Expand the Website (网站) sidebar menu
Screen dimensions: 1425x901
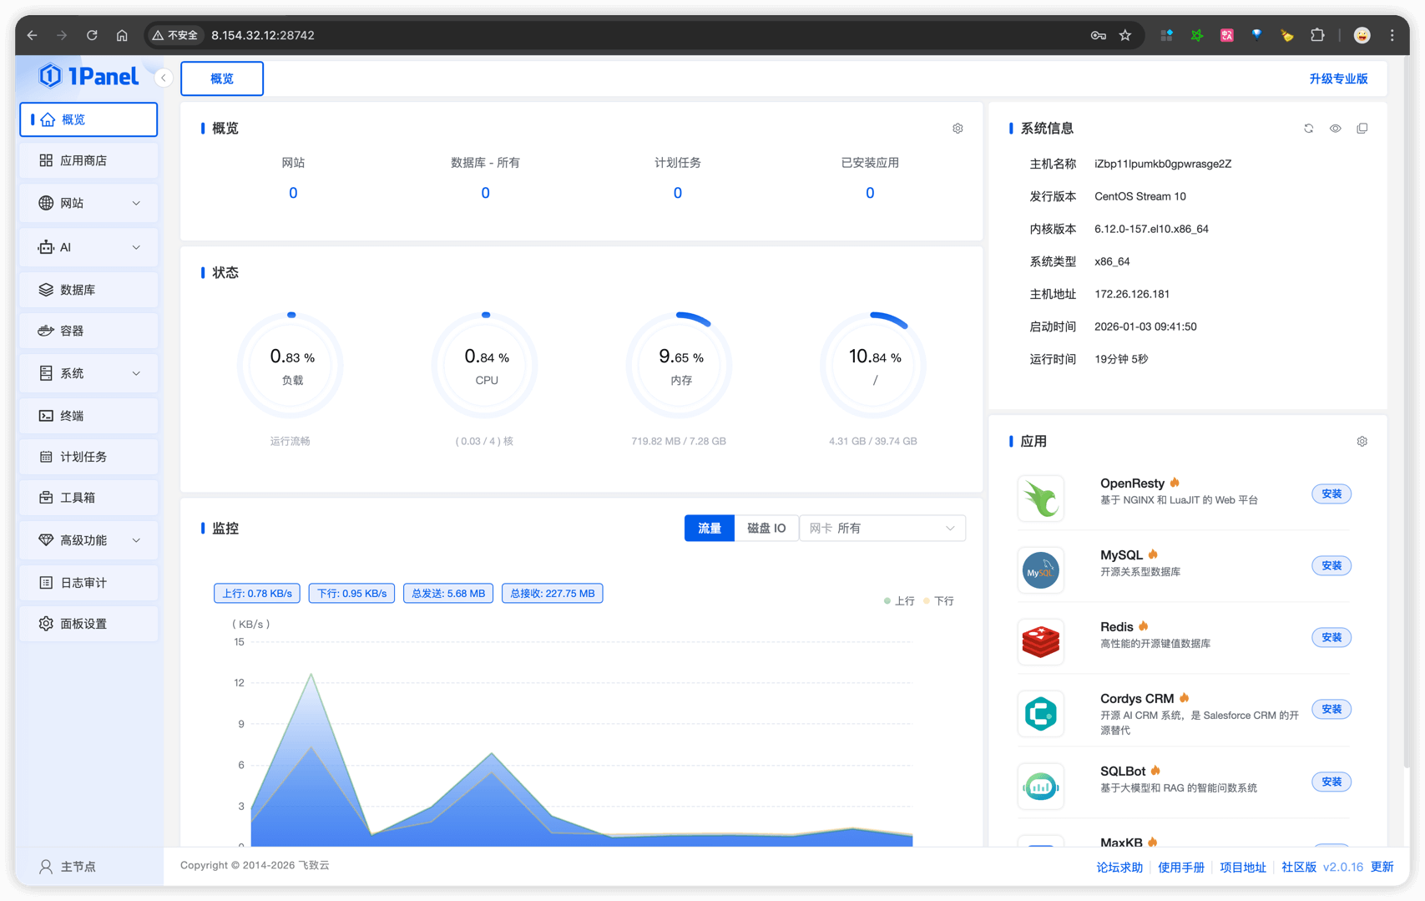pyautogui.click(x=88, y=203)
